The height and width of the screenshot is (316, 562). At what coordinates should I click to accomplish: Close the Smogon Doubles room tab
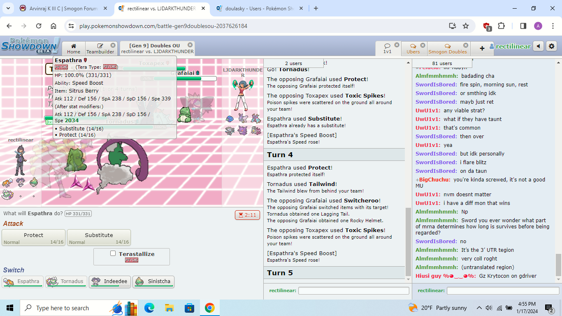click(466, 45)
